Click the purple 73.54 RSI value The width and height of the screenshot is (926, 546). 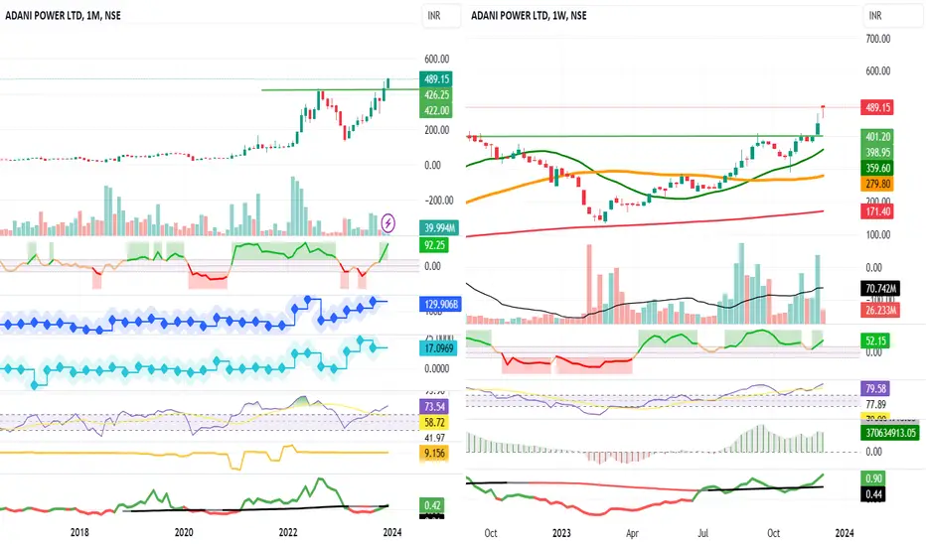pyautogui.click(x=434, y=406)
